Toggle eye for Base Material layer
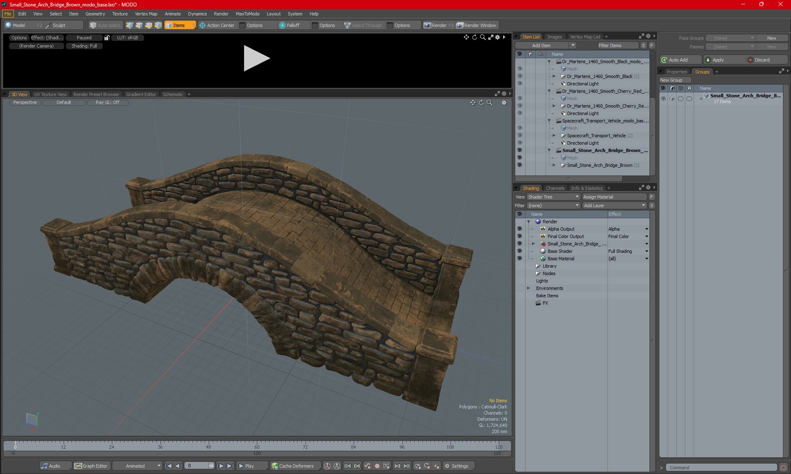Screen dimensions: 791x474 pyautogui.click(x=519, y=259)
